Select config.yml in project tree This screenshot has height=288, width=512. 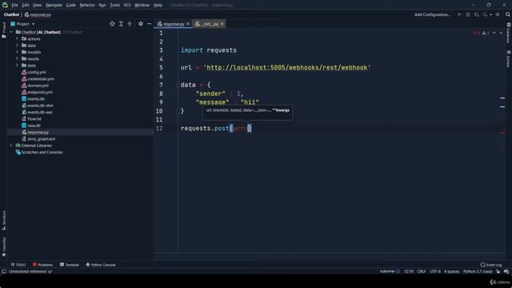34,72
